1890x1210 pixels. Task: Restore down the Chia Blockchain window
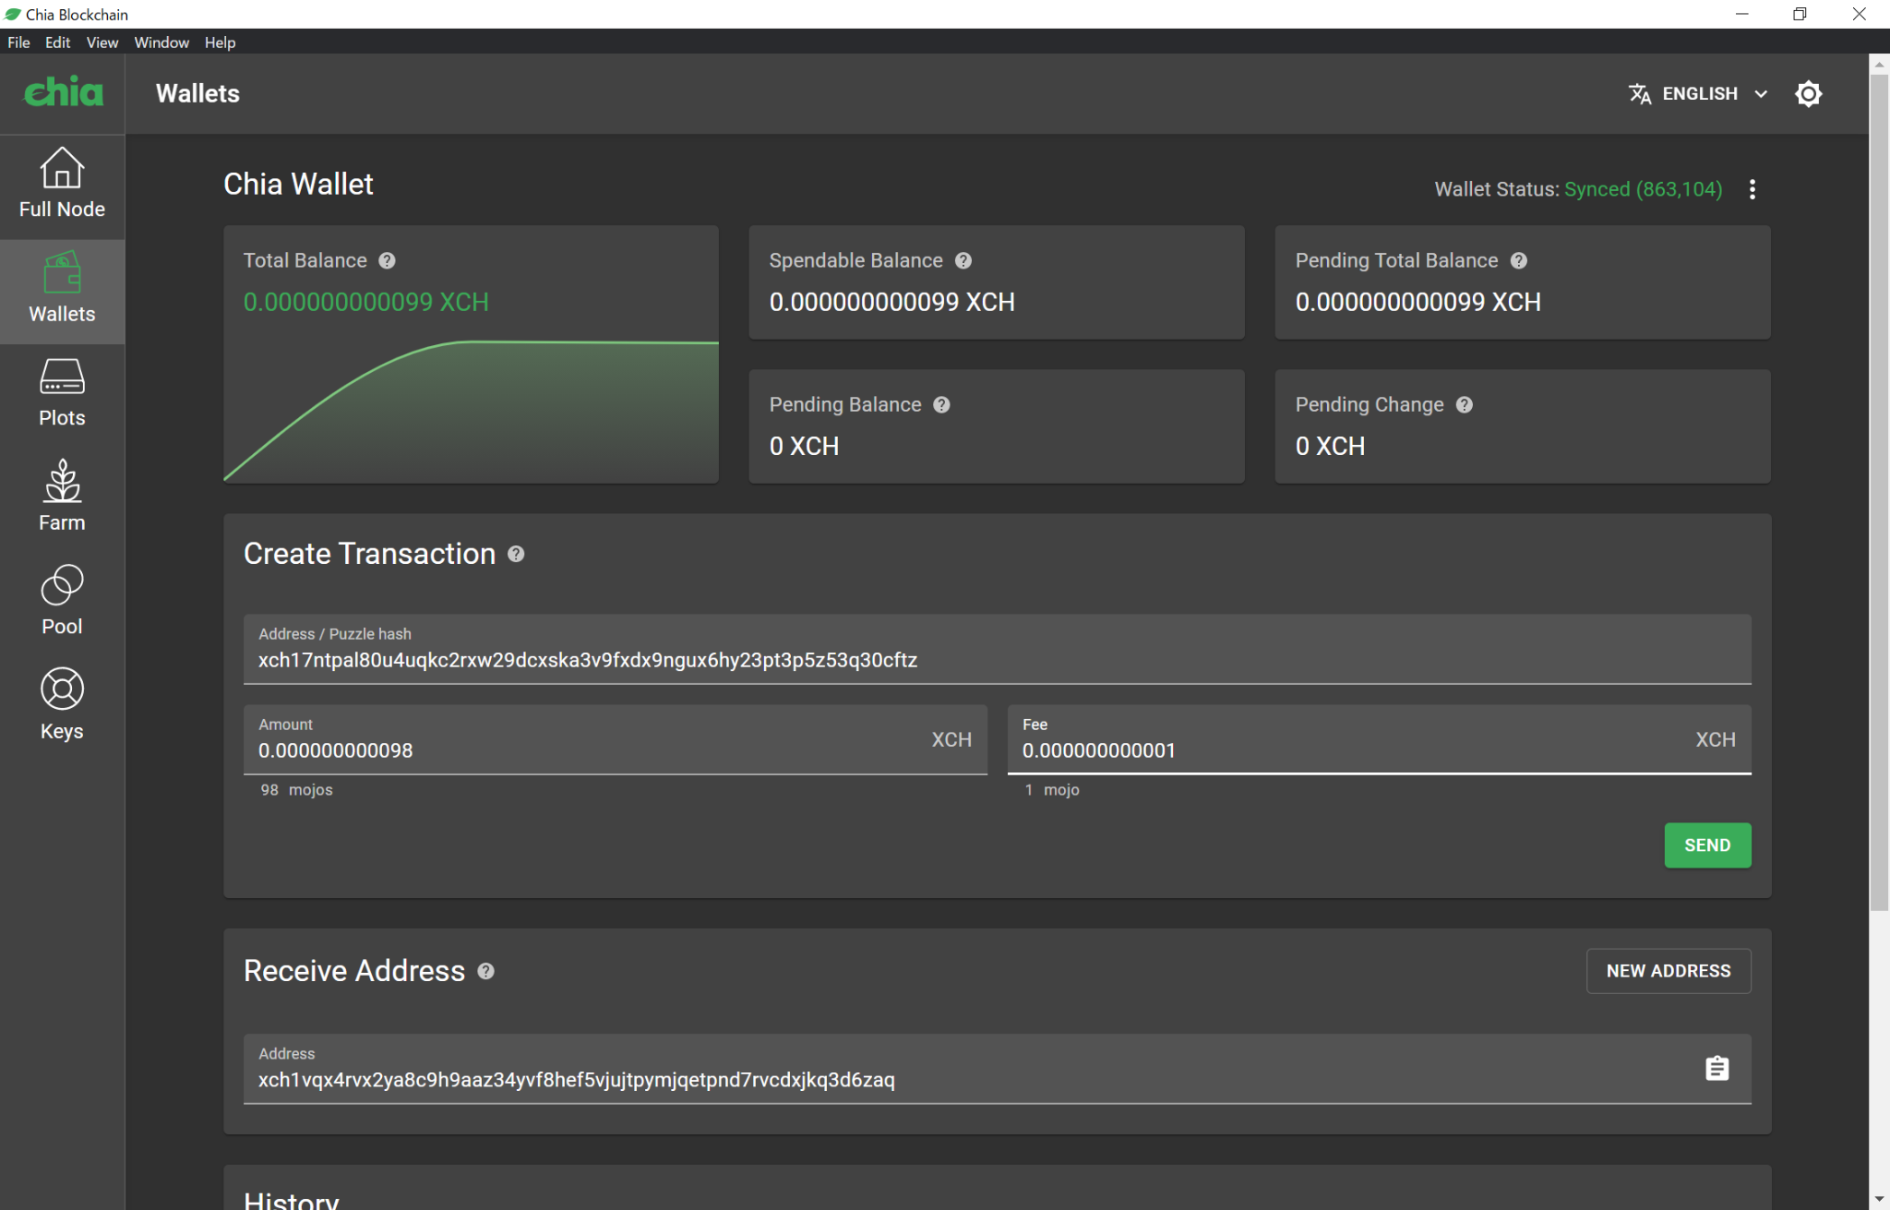point(1800,14)
